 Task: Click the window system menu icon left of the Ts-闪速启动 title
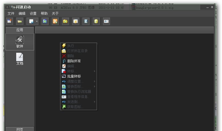(x=7, y=7)
